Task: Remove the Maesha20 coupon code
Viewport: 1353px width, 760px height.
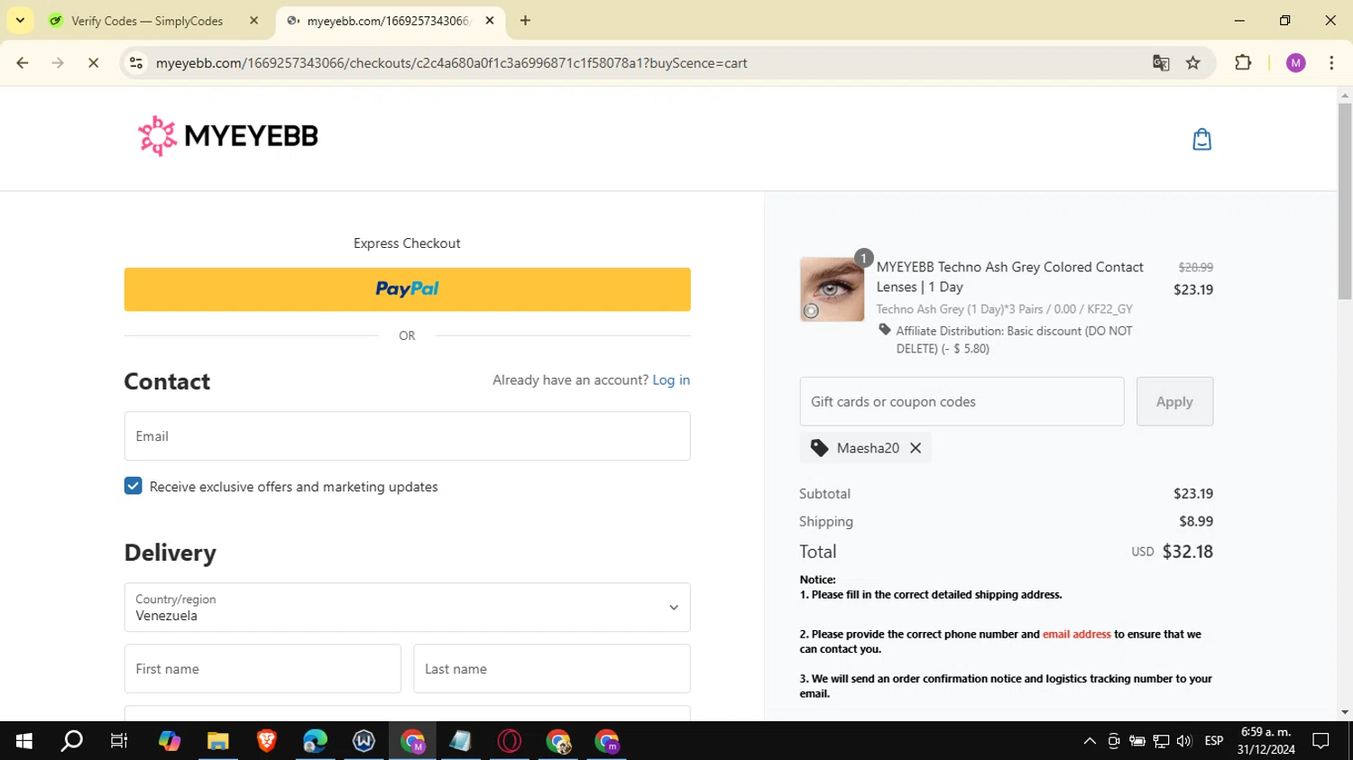Action: [916, 448]
